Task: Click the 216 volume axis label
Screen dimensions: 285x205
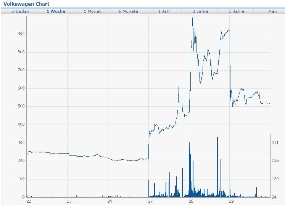Action: coord(275,160)
